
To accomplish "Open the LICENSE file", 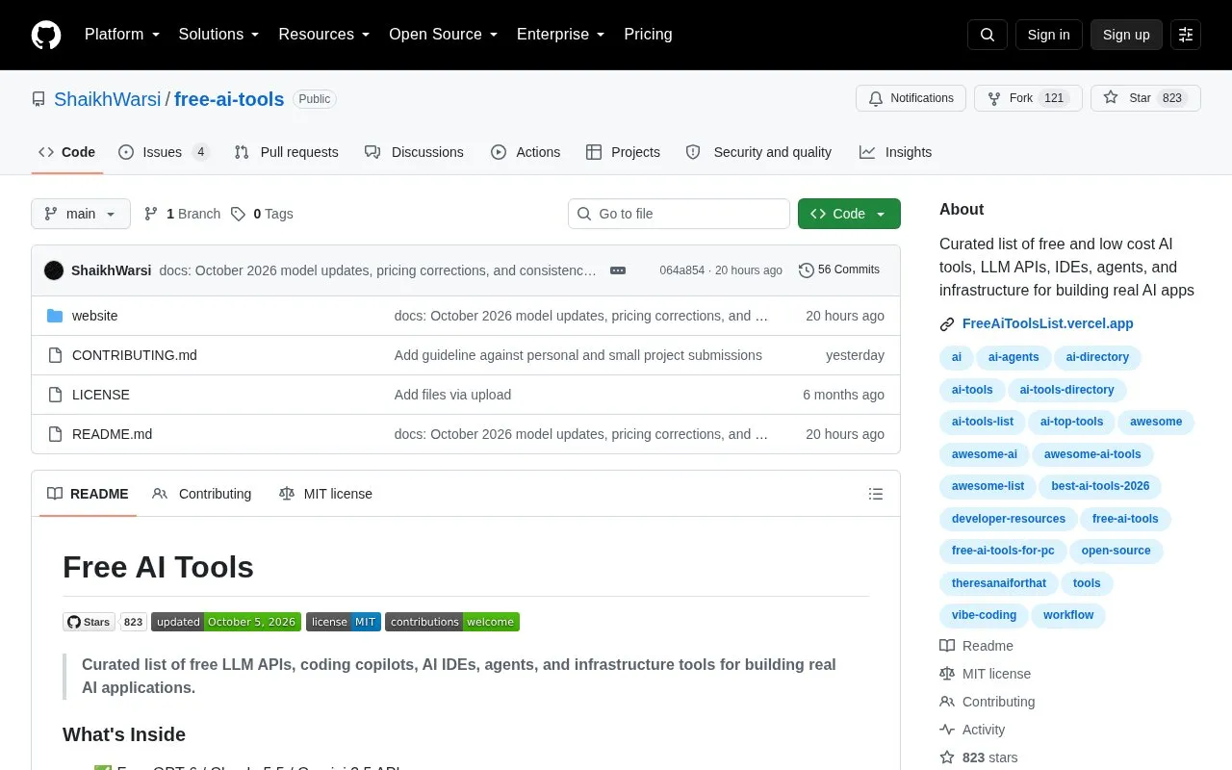I will click(101, 395).
